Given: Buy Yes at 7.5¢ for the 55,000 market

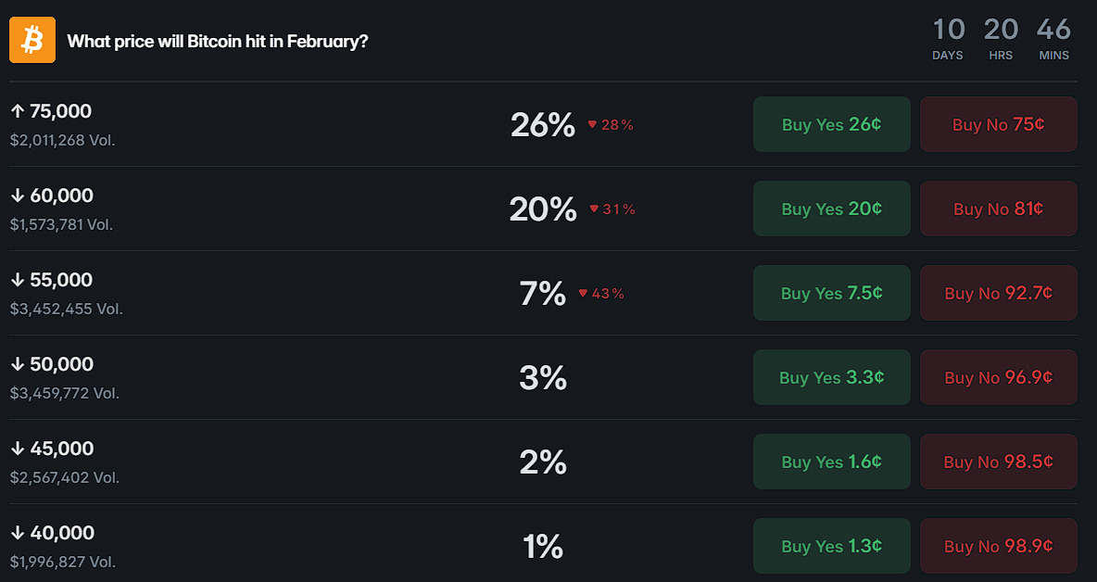Looking at the screenshot, I should click(831, 292).
